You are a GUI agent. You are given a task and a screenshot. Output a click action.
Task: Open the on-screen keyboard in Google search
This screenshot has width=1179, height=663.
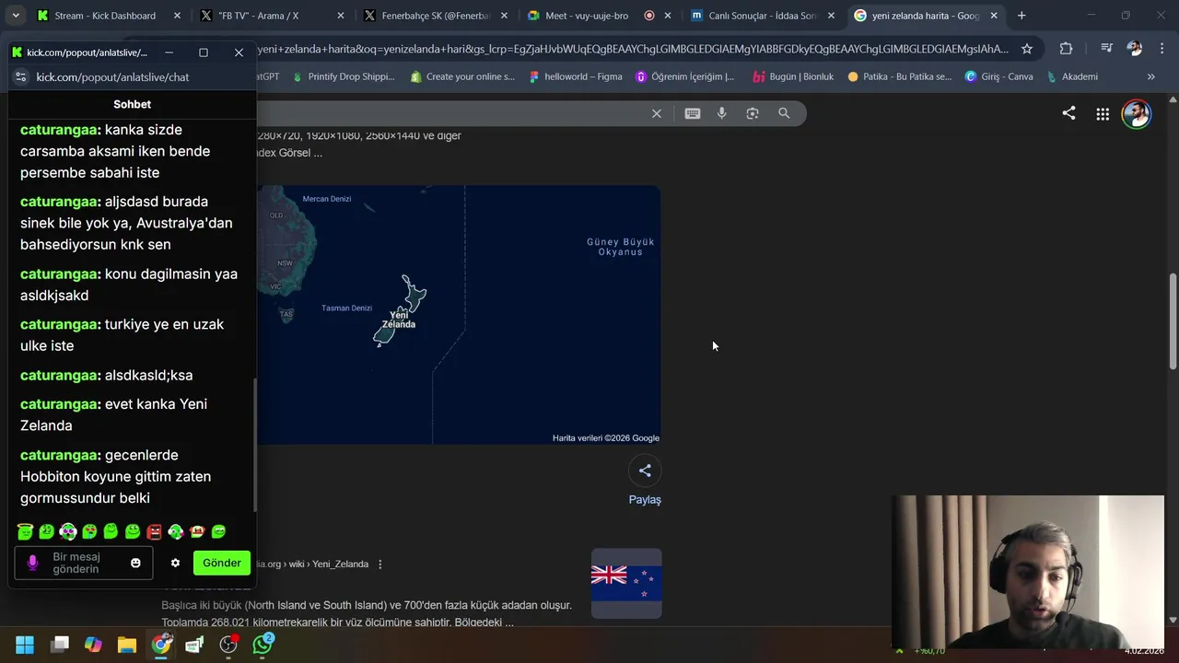tap(693, 113)
